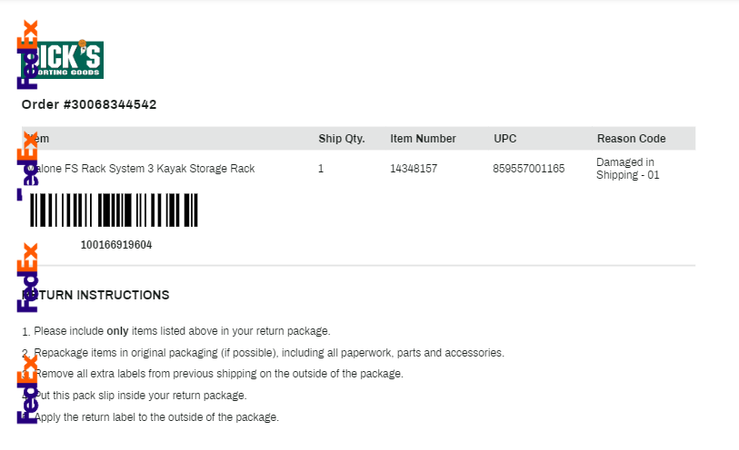Click the Damaged in Shipping - 01 reason
This screenshot has height=450, width=739.
[628, 169]
